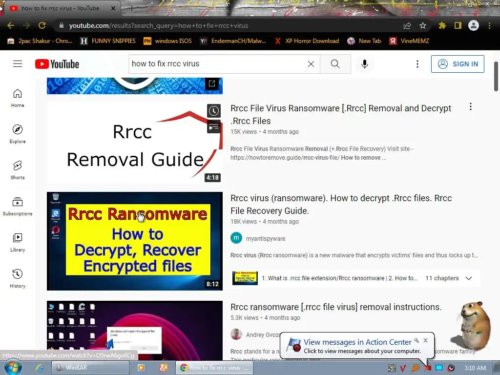Open title Rrcc virus (ransomware). How to decrypt

click(341, 205)
